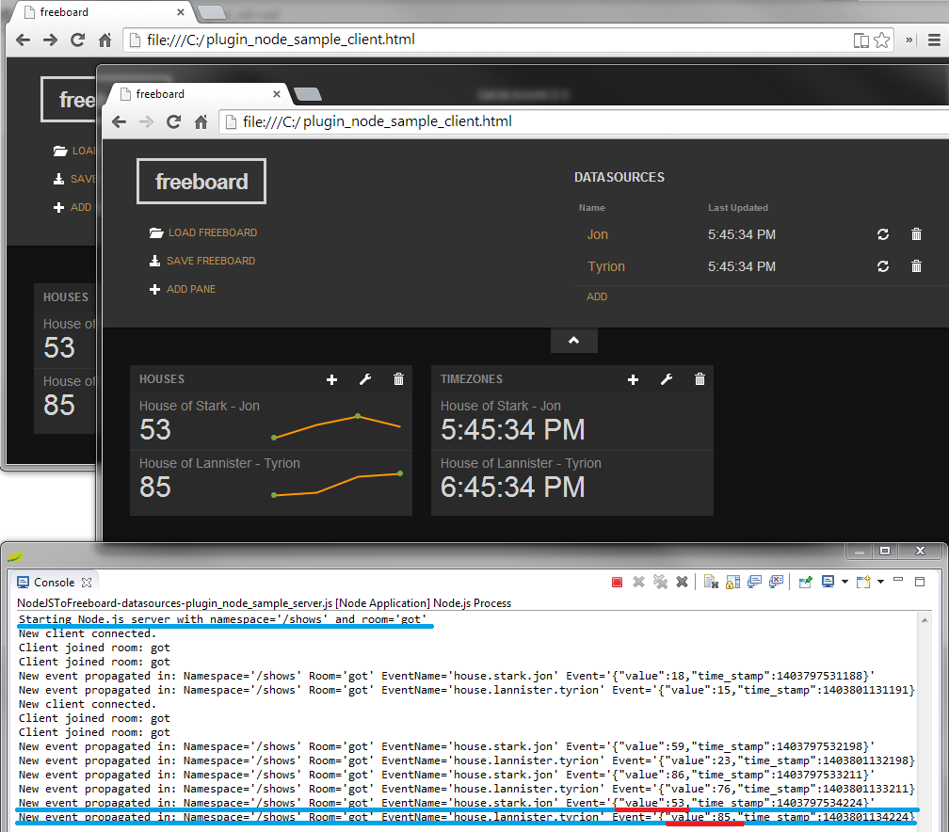Viewport: 949px width, 832px height.
Task: Click ADD PANE in the front window
Action: 183,289
